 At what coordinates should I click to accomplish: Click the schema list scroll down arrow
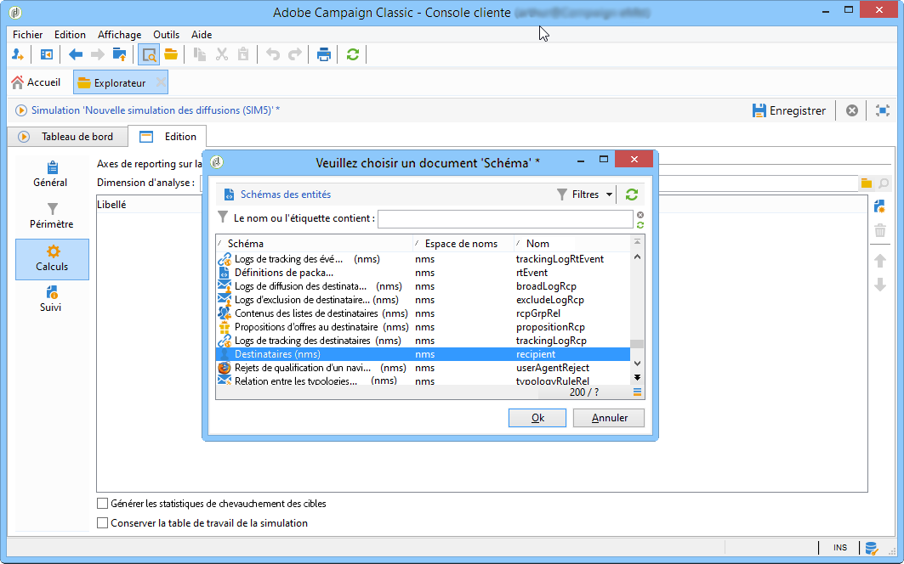pyautogui.click(x=637, y=363)
